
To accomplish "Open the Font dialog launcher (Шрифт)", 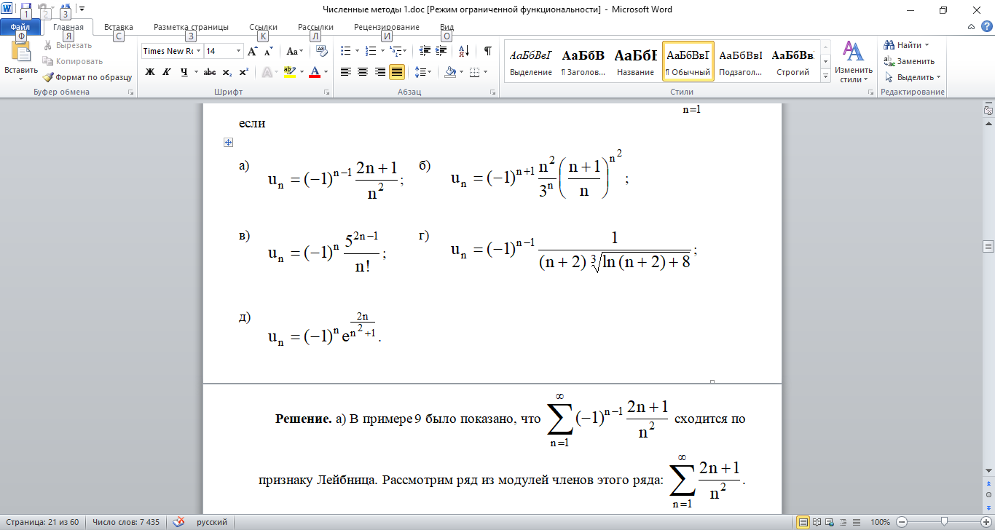I will 326,92.
